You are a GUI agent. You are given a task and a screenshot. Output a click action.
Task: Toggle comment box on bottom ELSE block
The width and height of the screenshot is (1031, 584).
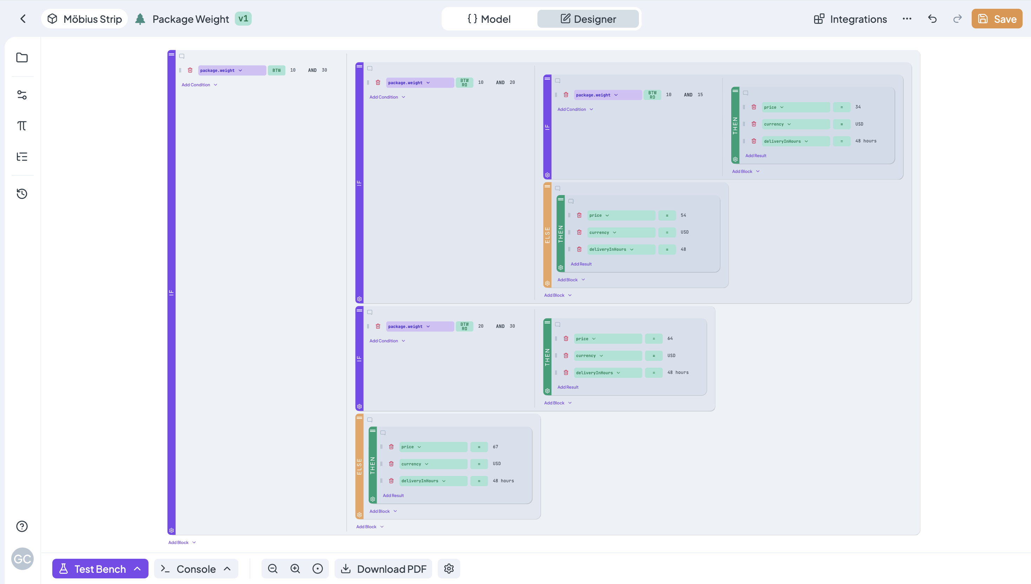pyautogui.click(x=370, y=420)
